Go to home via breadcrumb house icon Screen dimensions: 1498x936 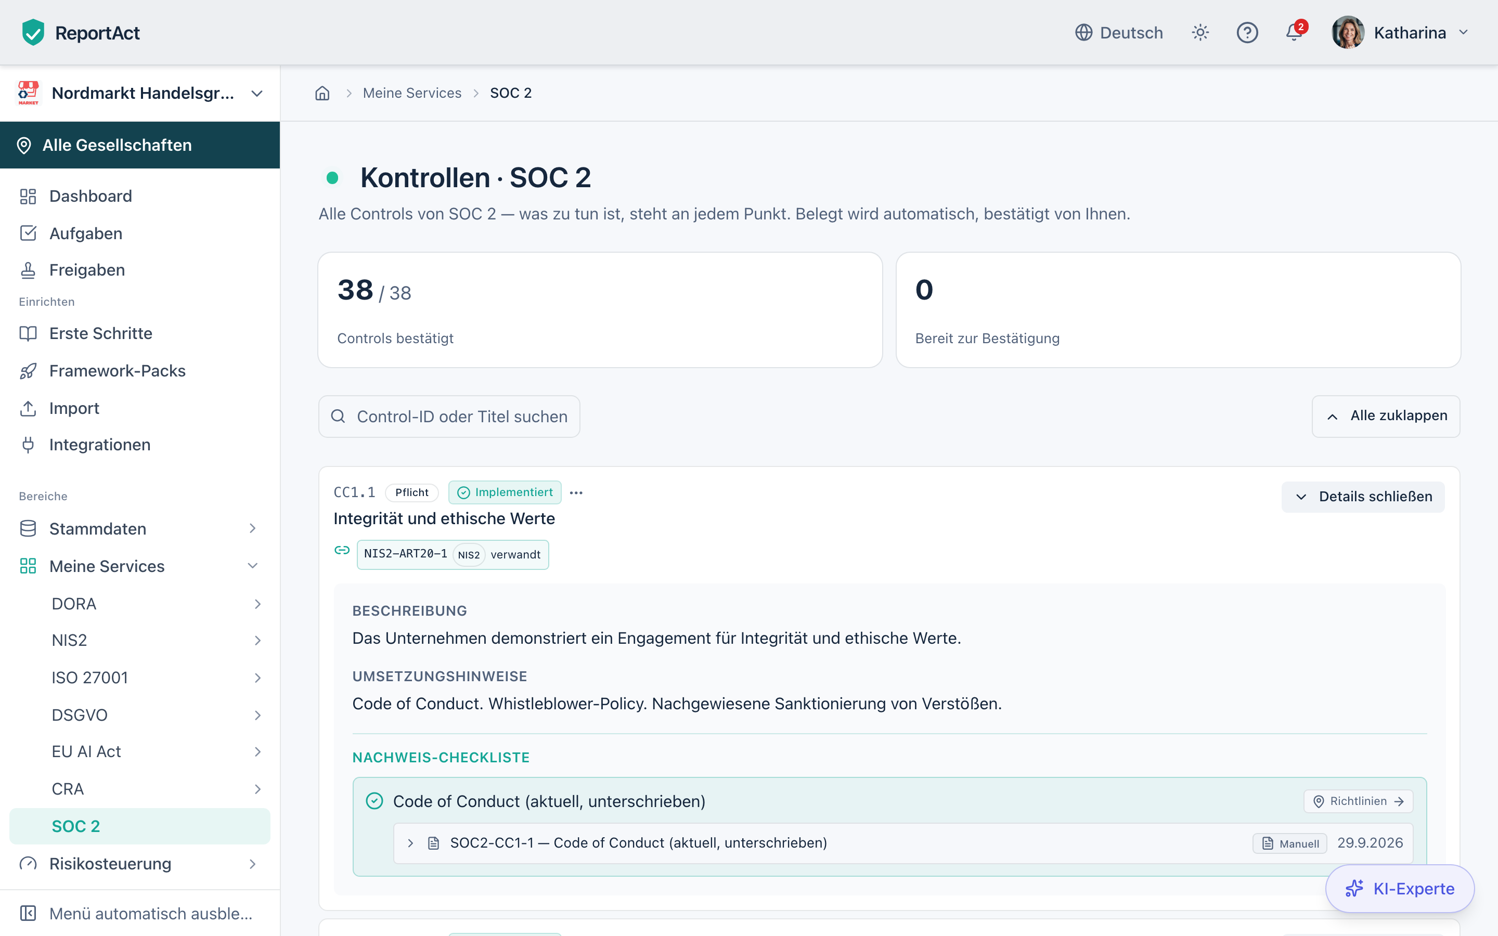coord(322,93)
